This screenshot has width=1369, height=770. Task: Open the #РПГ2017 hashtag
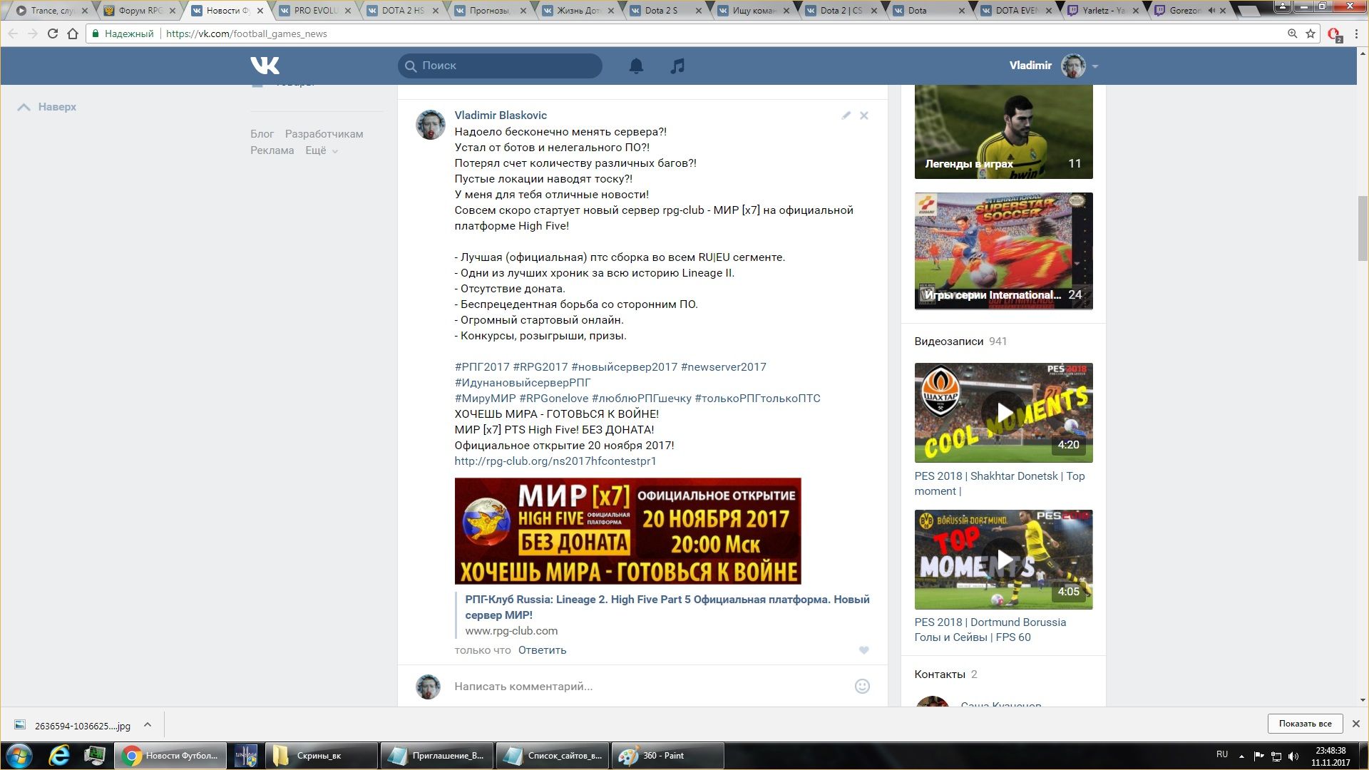[x=482, y=367]
